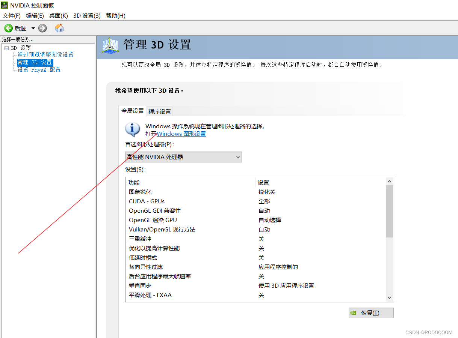Select the OpenGL 渲染 GPU row

pos(256,220)
